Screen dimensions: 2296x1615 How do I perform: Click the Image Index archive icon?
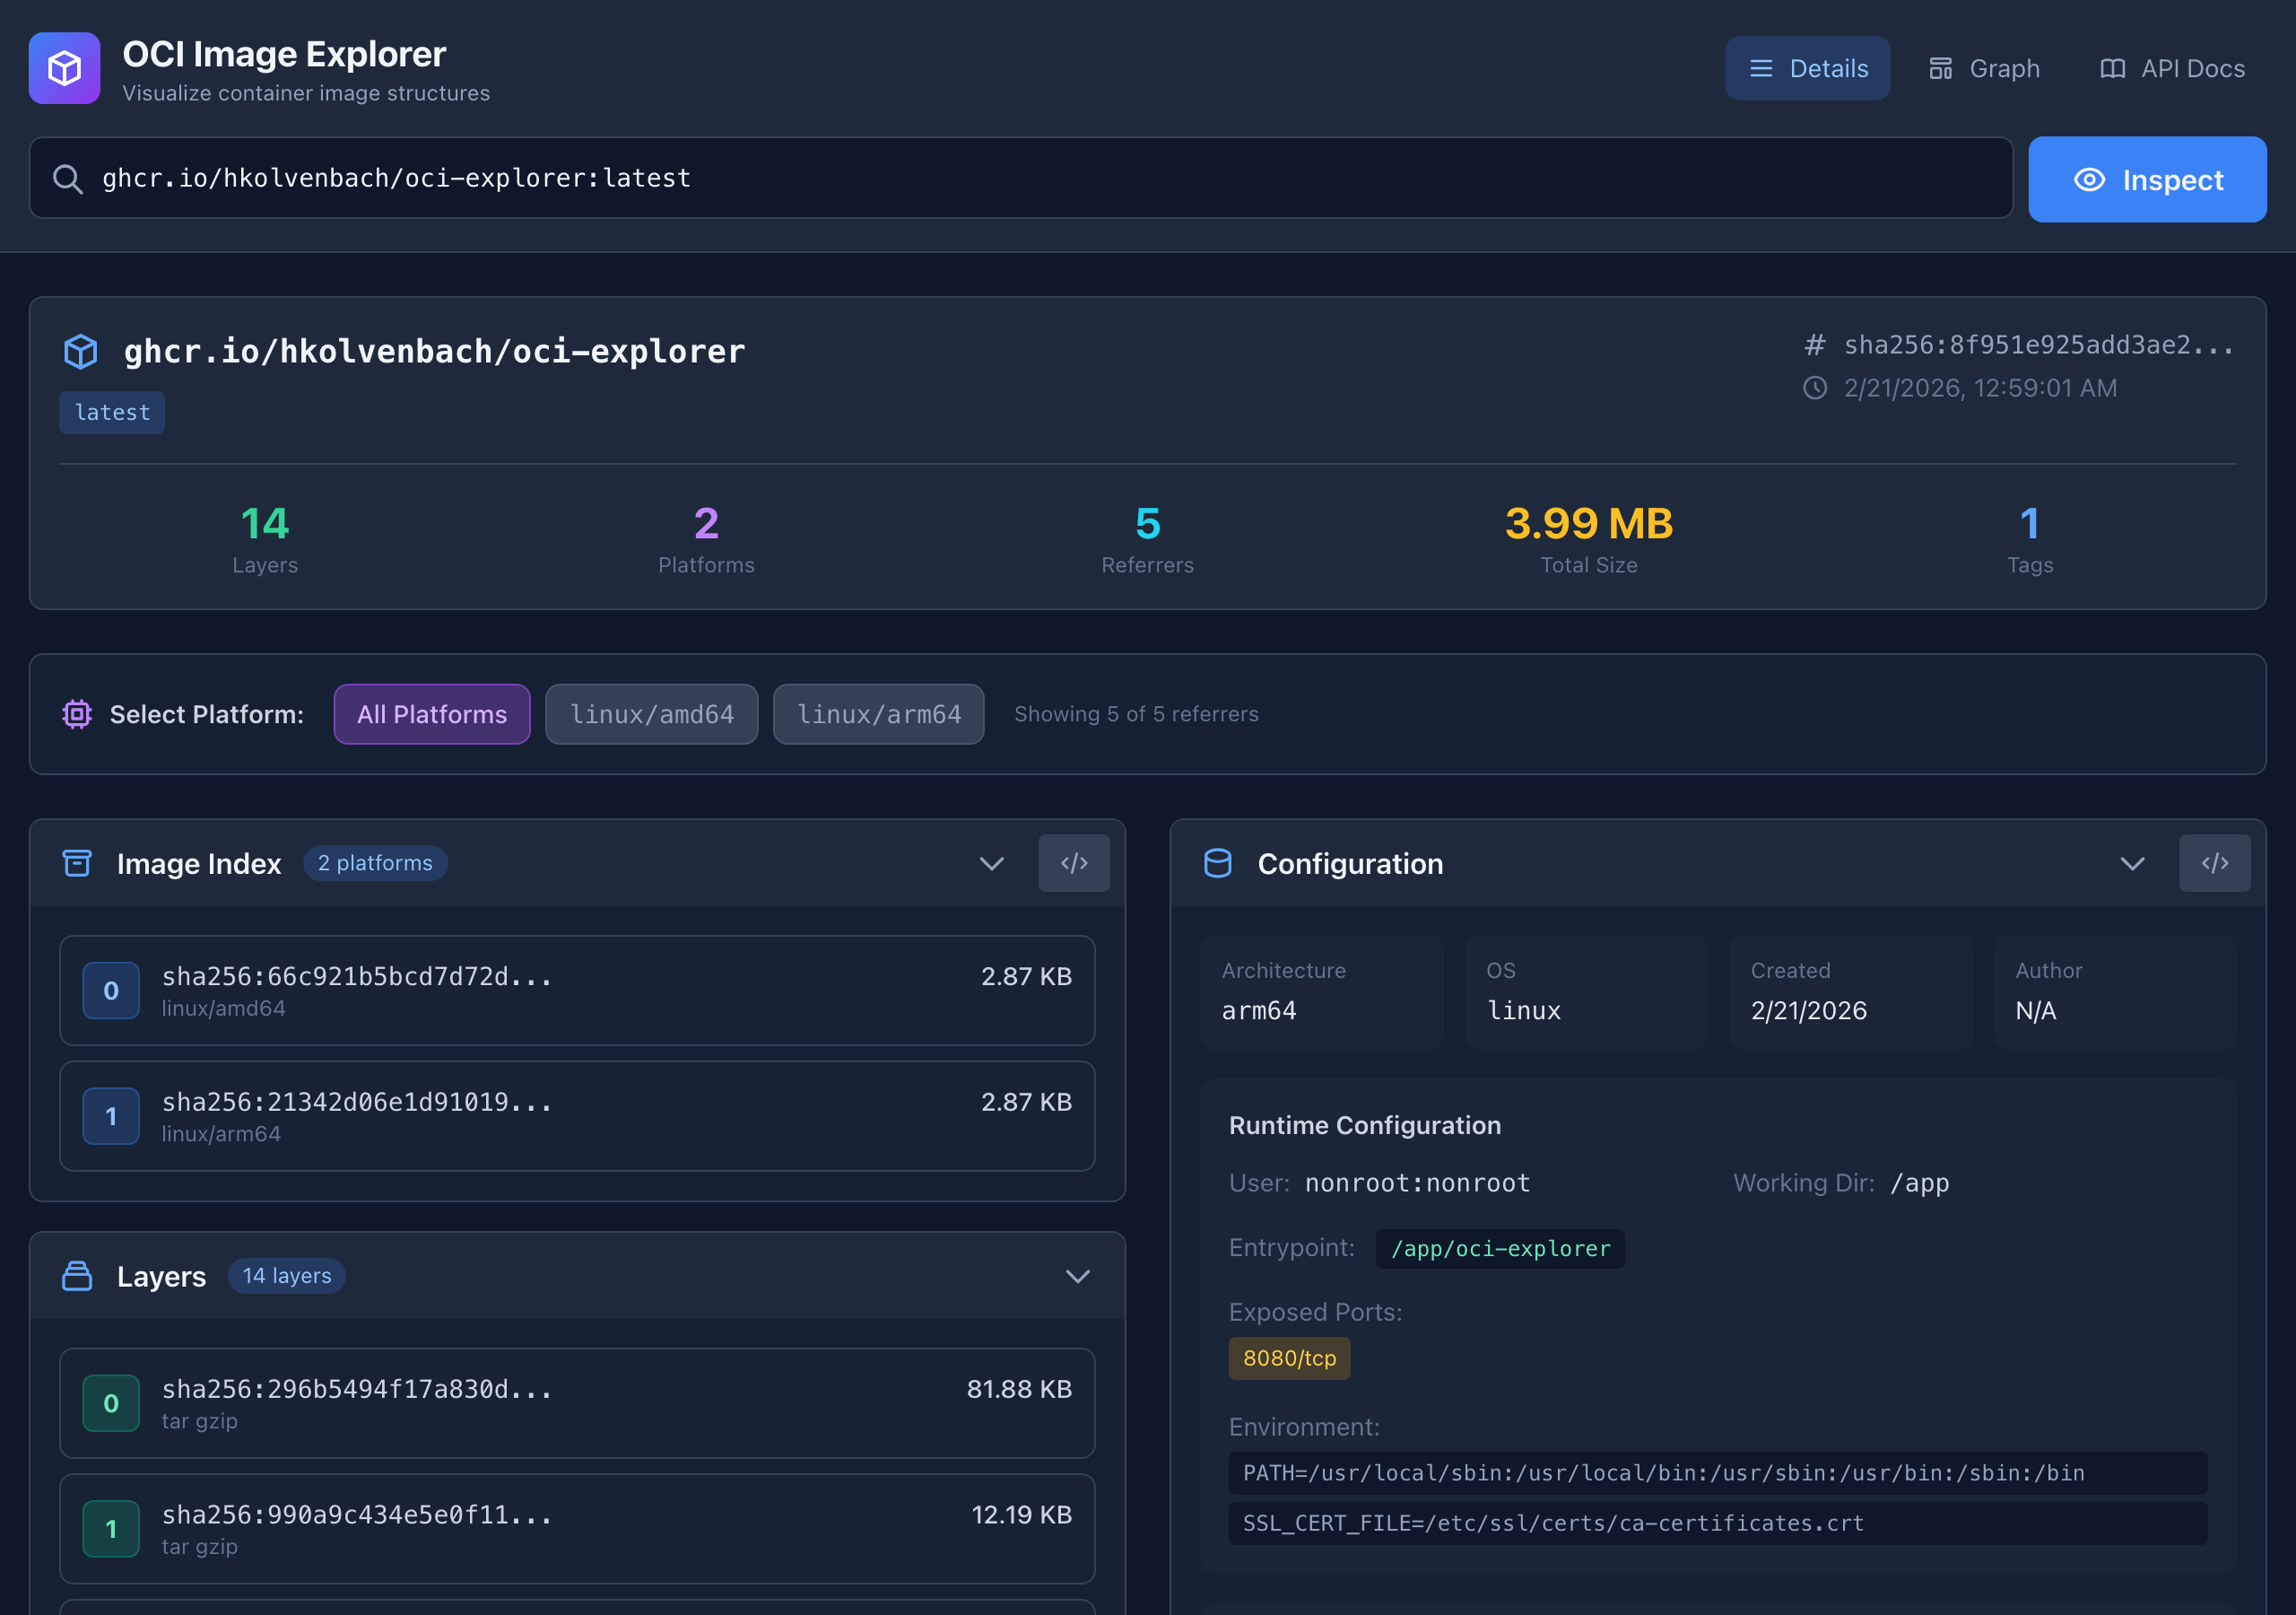pos(77,862)
